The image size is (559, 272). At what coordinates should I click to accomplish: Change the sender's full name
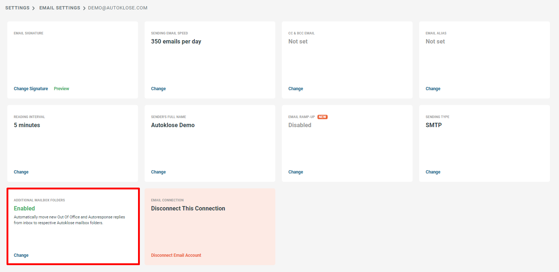158,172
